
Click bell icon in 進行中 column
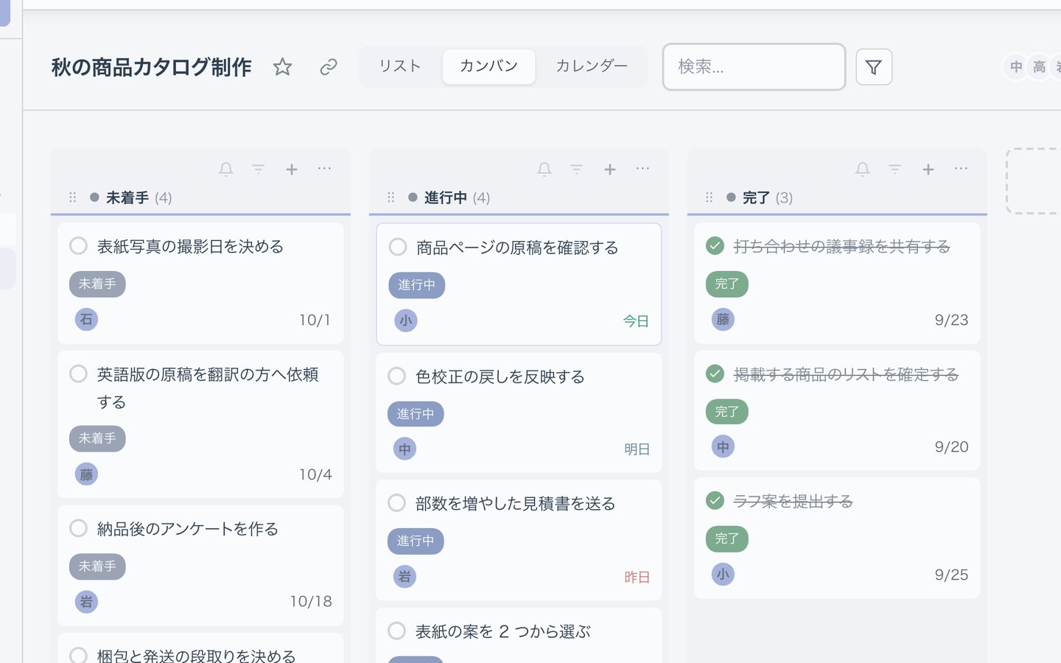tap(544, 169)
